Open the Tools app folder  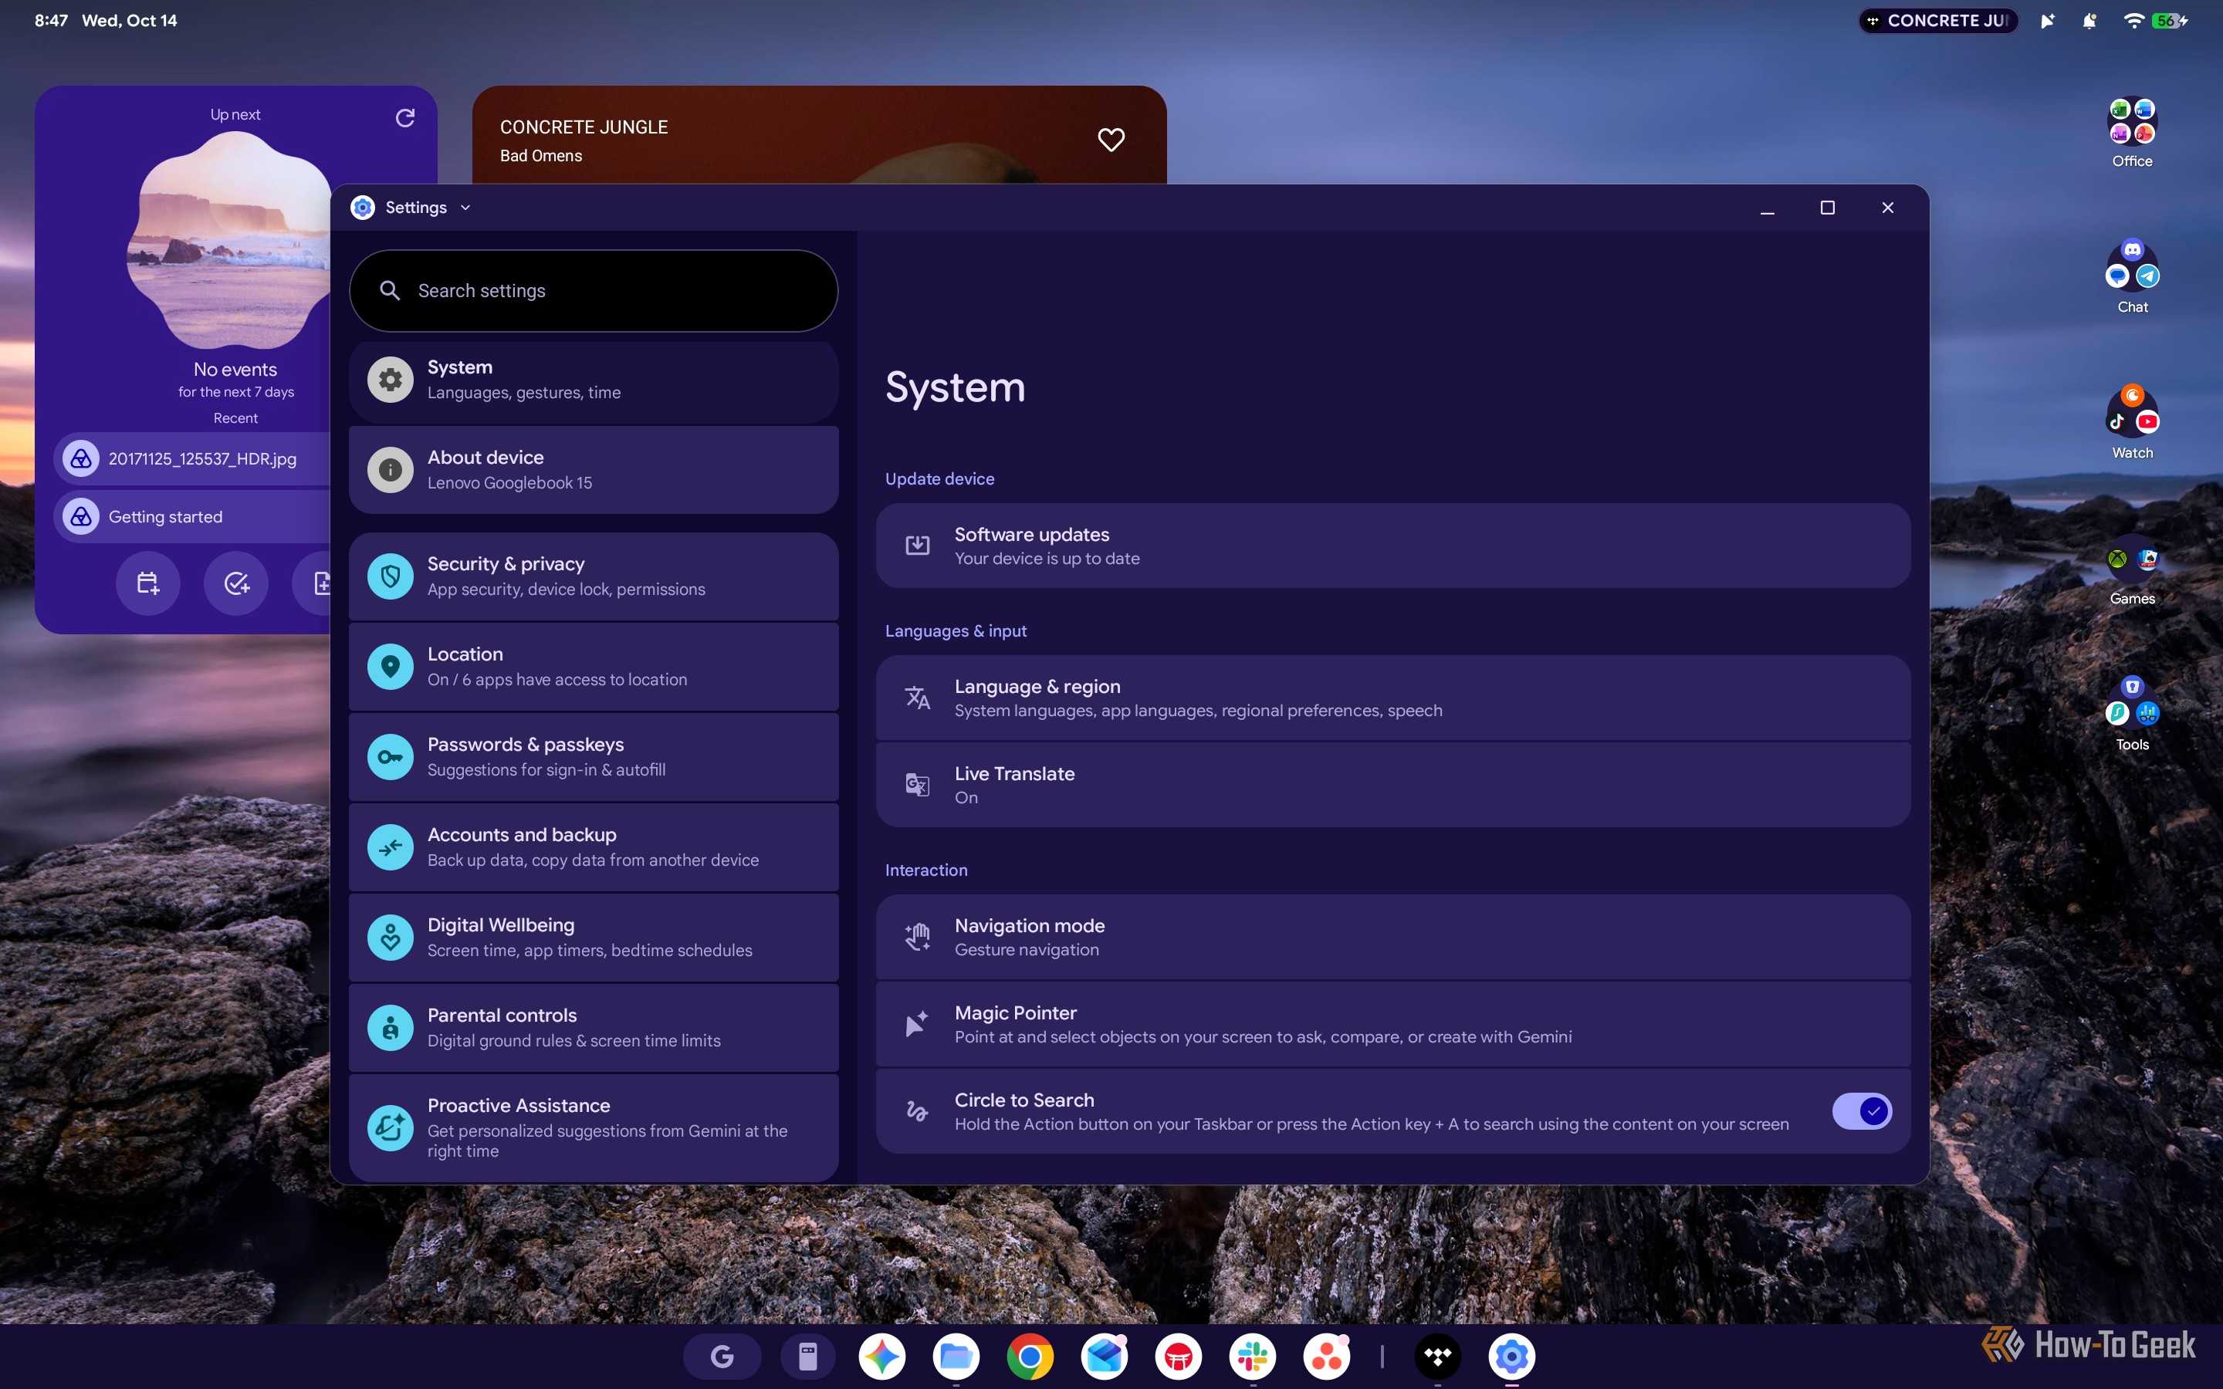click(x=2132, y=715)
